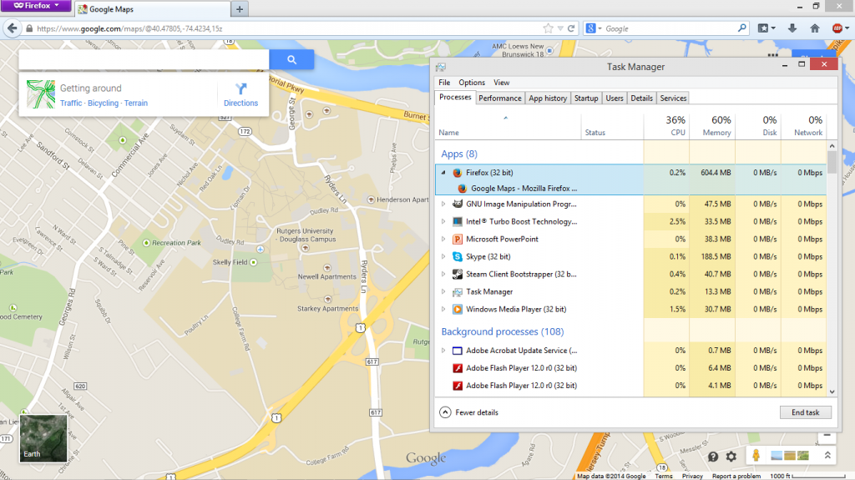Switch to the Startup tab
The width and height of the screenshot is (855, 480).
(586, 99)
